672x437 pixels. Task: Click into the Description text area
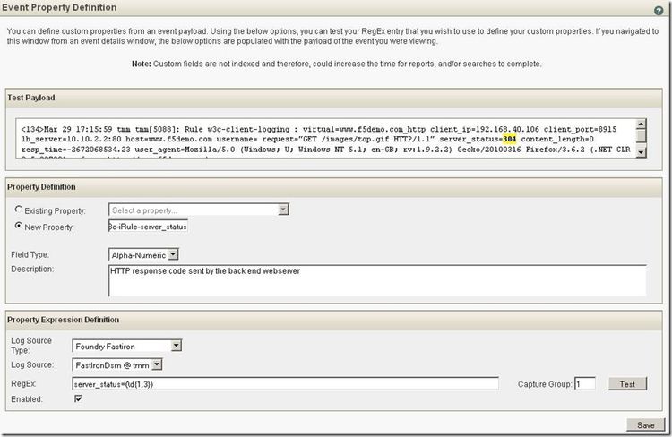[377, 280]
